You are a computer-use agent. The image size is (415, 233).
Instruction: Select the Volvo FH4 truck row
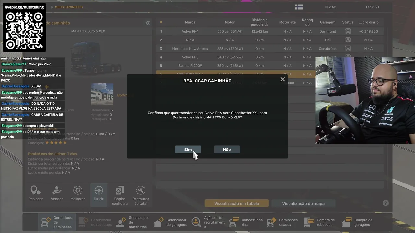[269, 31]
